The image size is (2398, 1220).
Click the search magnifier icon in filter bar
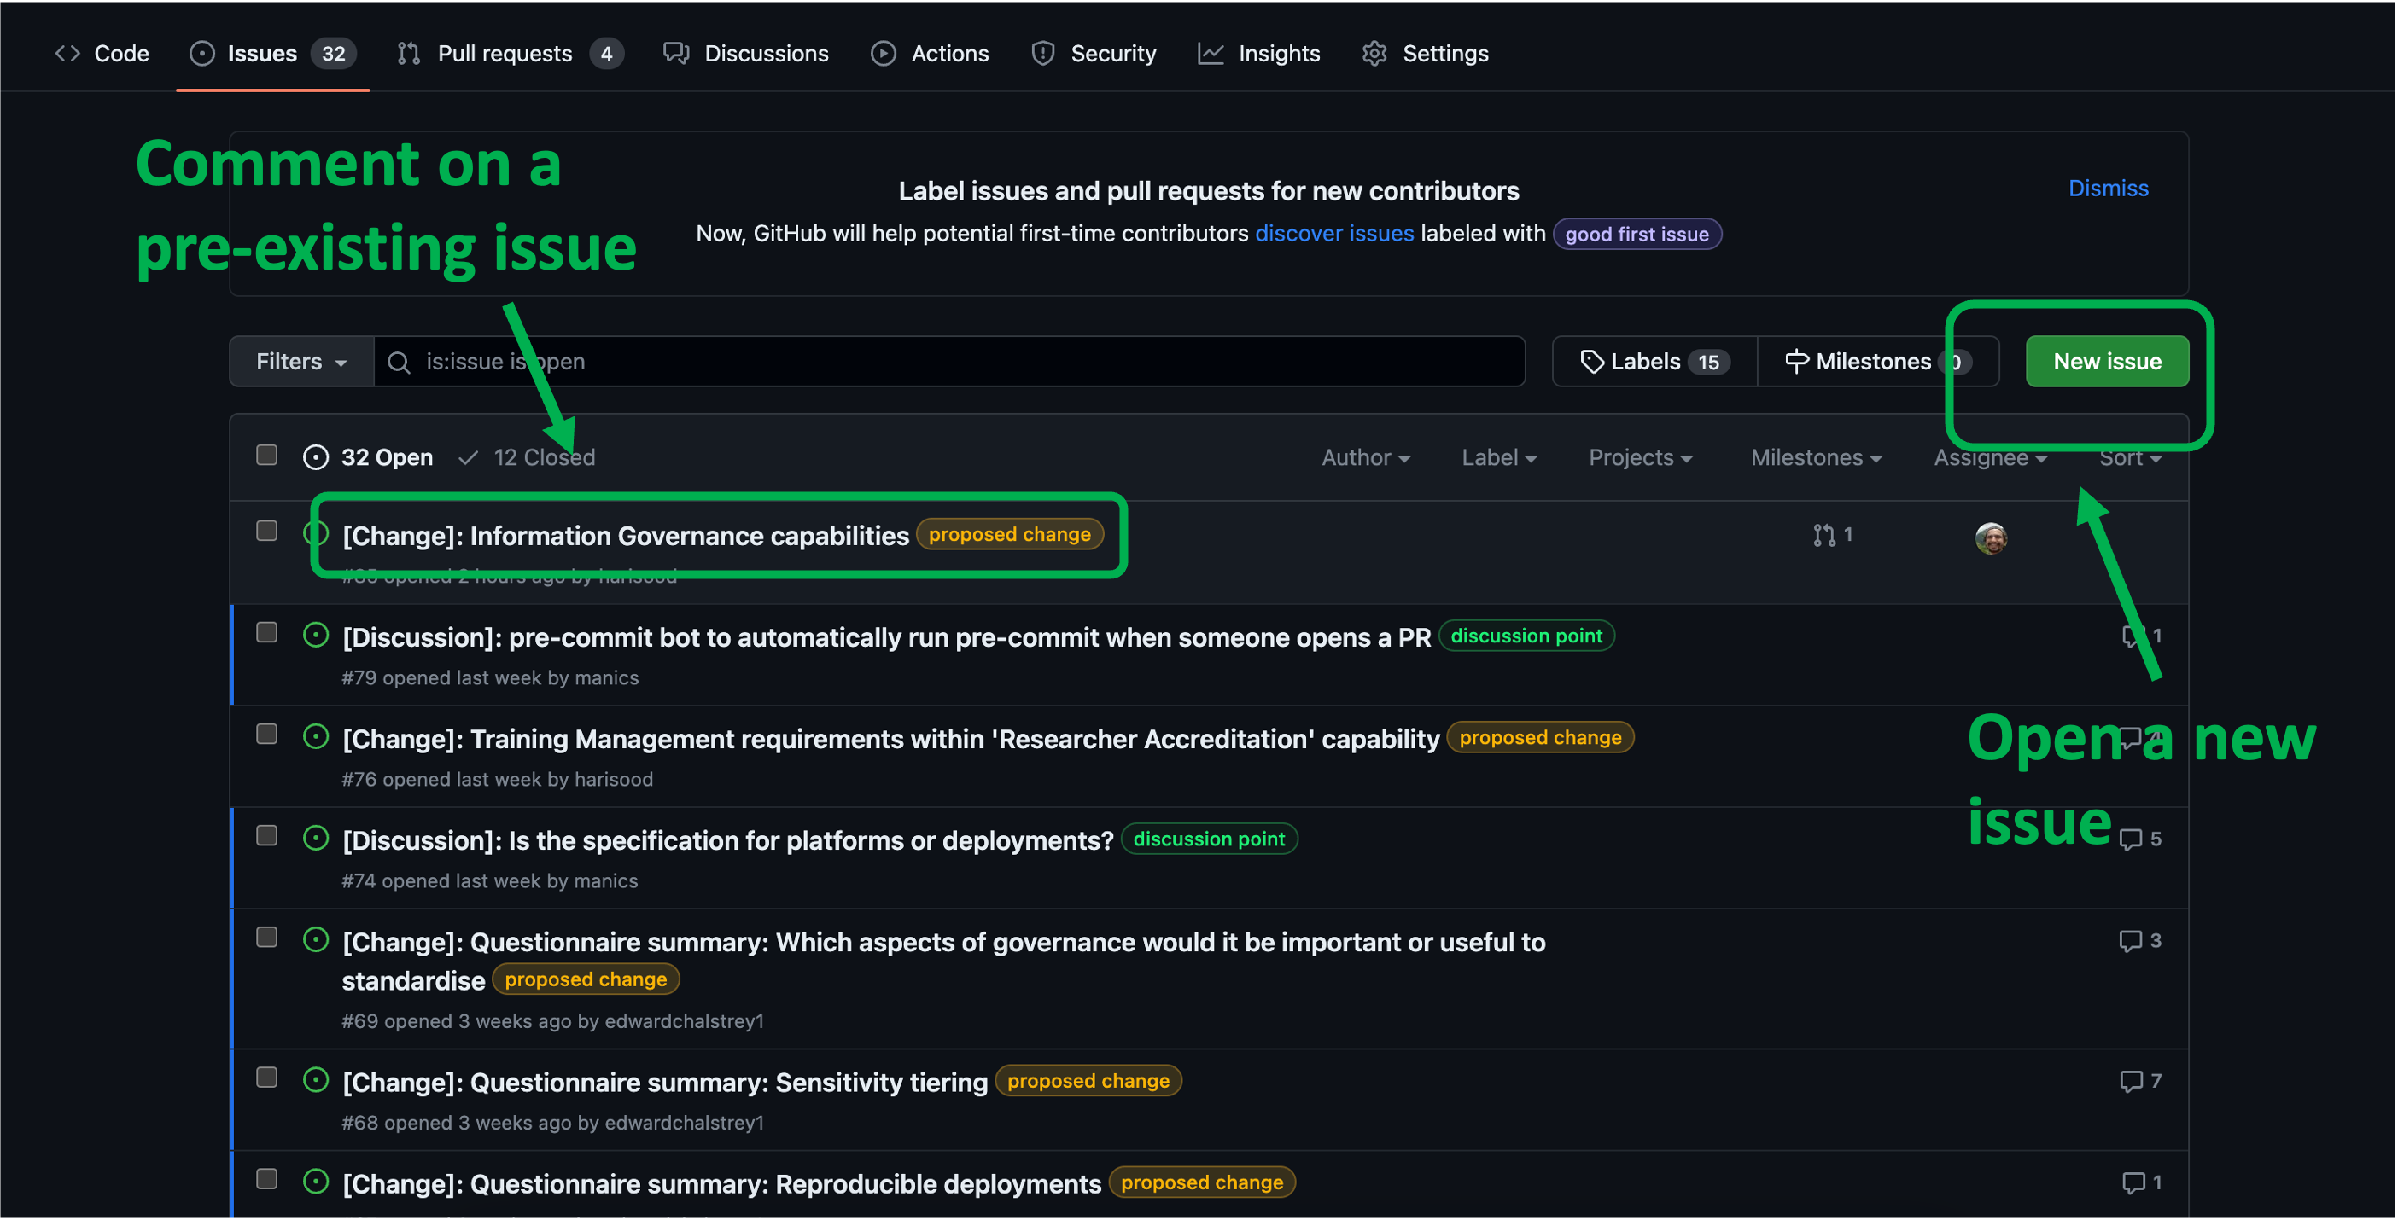point(399,362)
